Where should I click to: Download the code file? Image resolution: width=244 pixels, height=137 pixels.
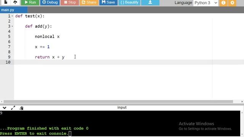click(150, 2)
